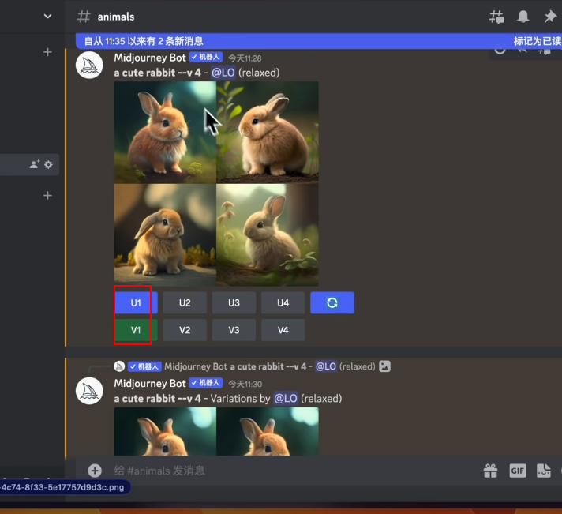Open the GIF picker
Screen dimensions: 562x514
pos(517,471)
